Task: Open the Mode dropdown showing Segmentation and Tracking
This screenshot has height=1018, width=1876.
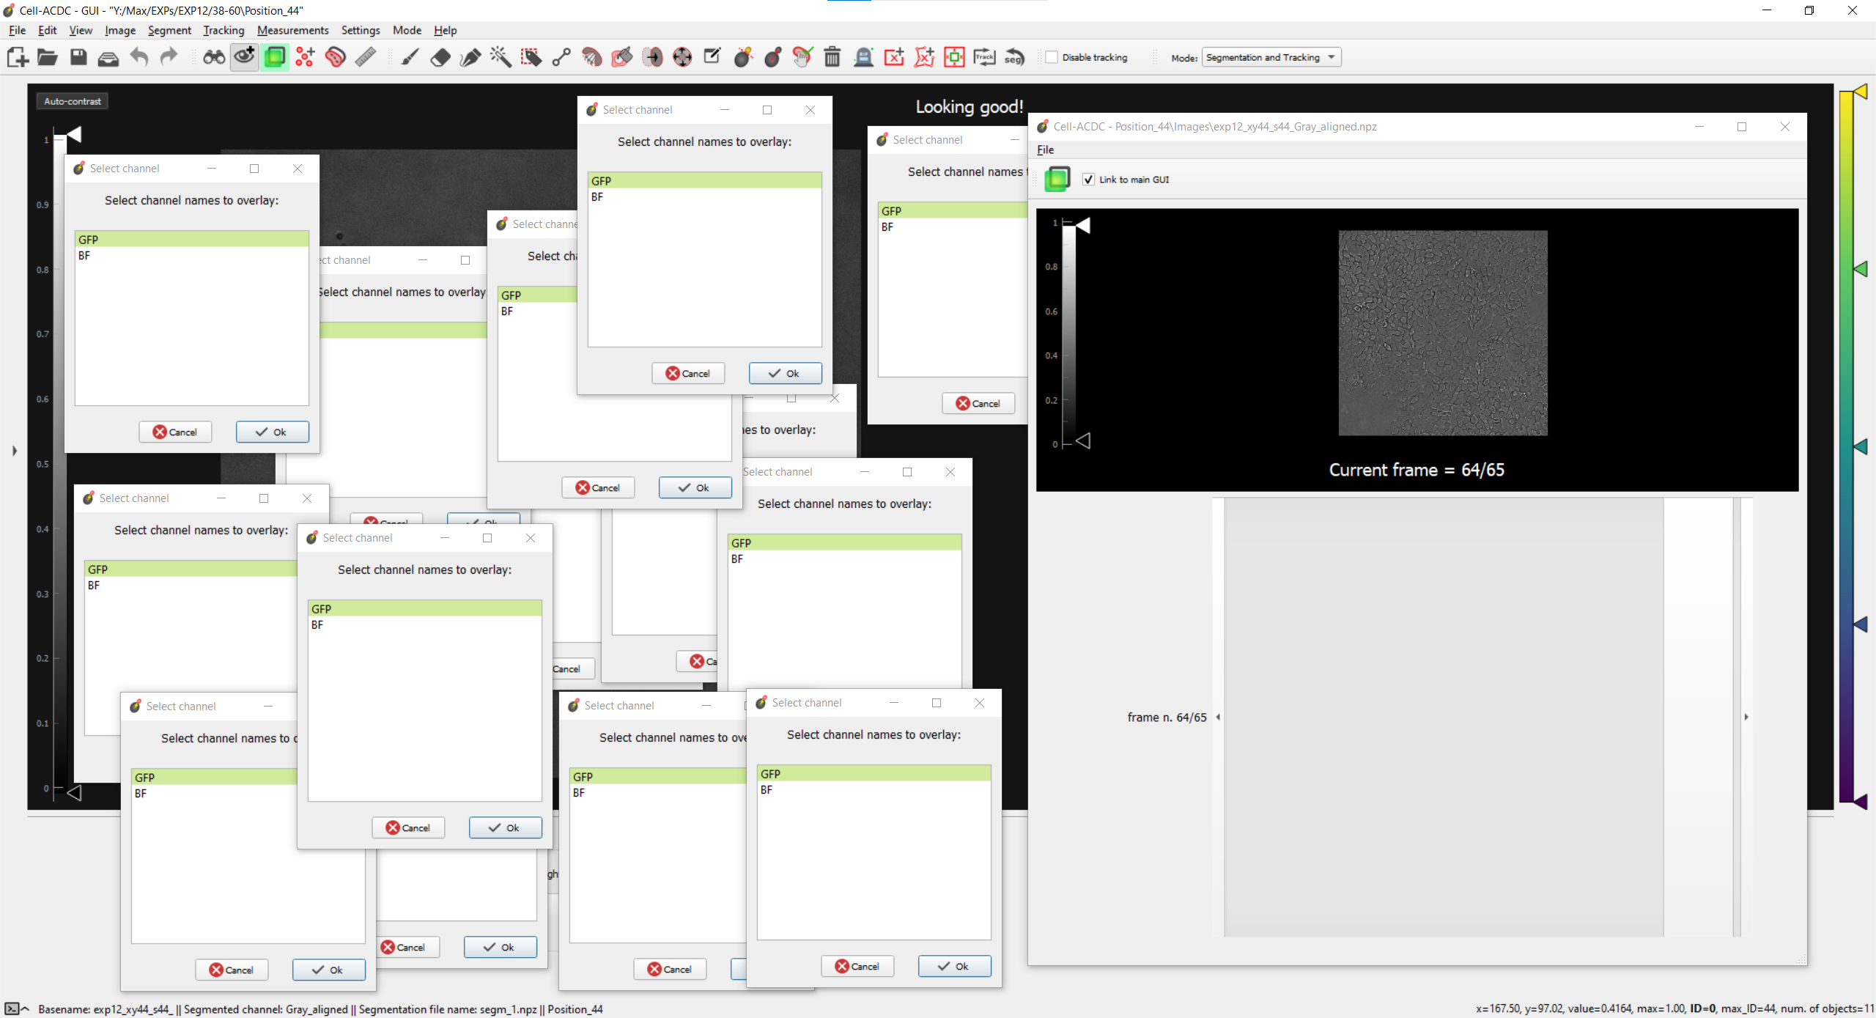Action: 1270,56
